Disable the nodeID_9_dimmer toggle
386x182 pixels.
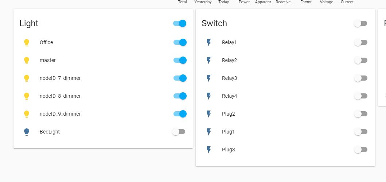pyautogui.click(x=180, y=114)
